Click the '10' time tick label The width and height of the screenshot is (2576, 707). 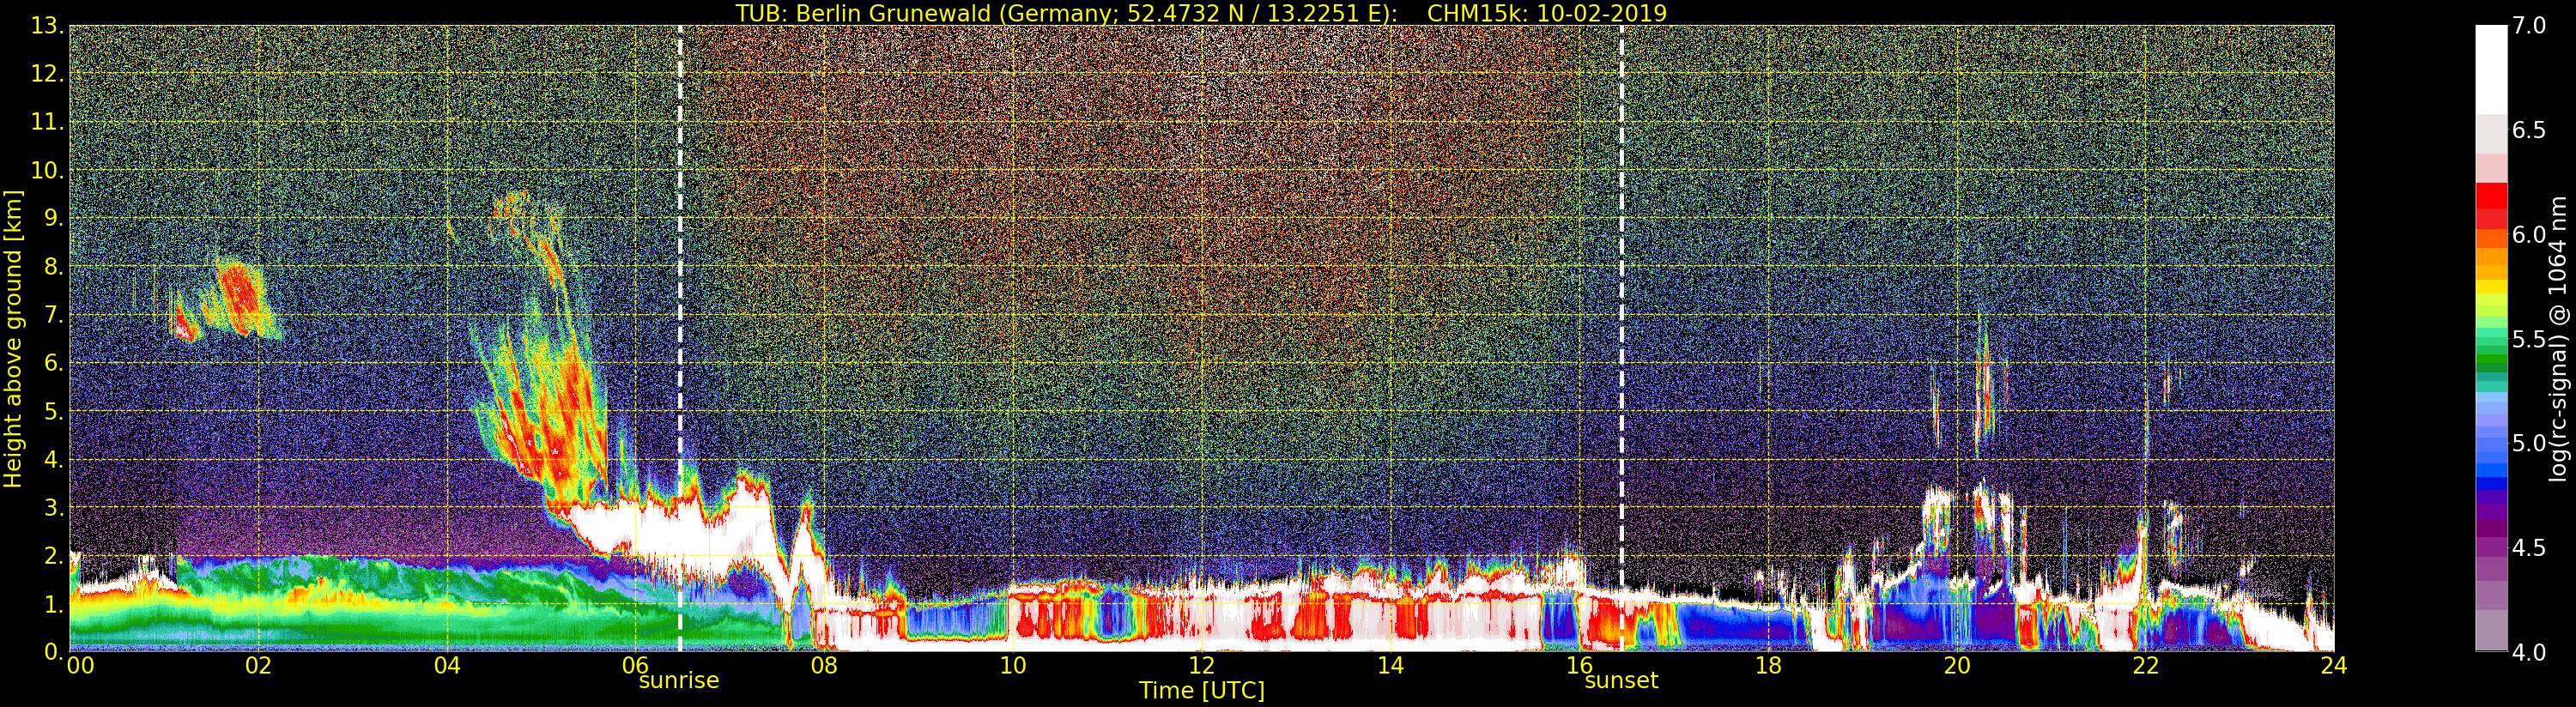[x=1013, y=665]
